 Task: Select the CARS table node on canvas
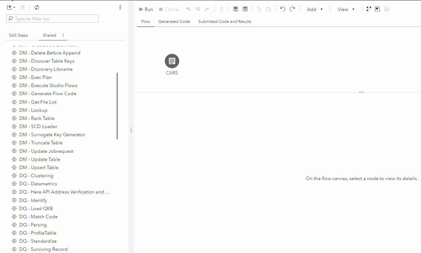(172, 61)
